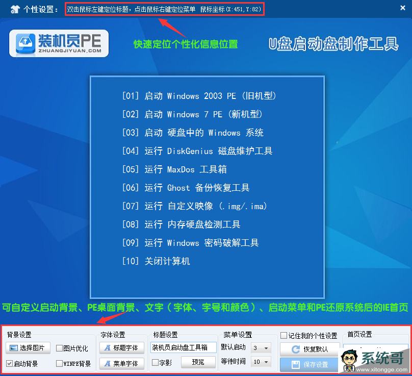Screen dimensions: 412x376
Task: Click the 保存设置 button
Action: coord(310,364)
